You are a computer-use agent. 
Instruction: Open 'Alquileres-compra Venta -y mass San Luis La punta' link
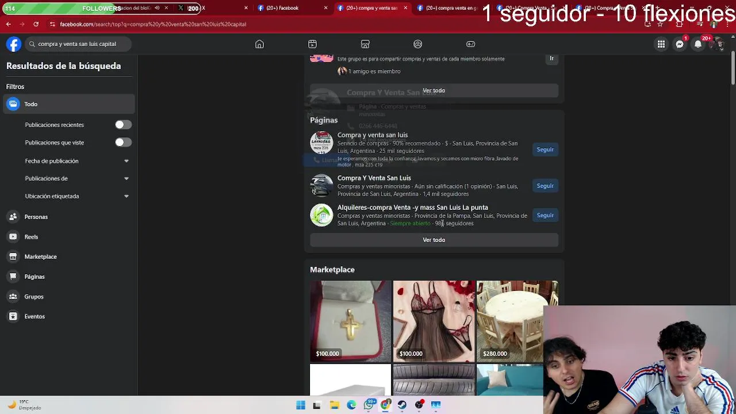(x=413, y=208)
